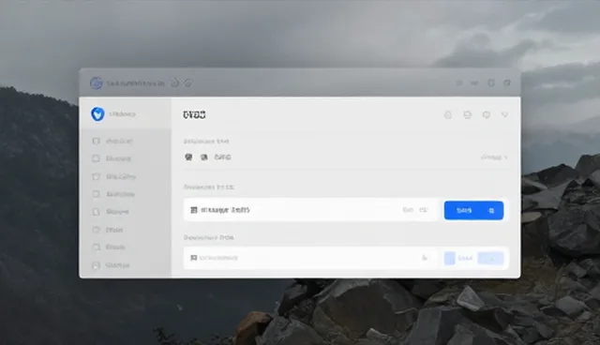
Task: Click the round app logo in the title bar
Action: coord(96,83)
